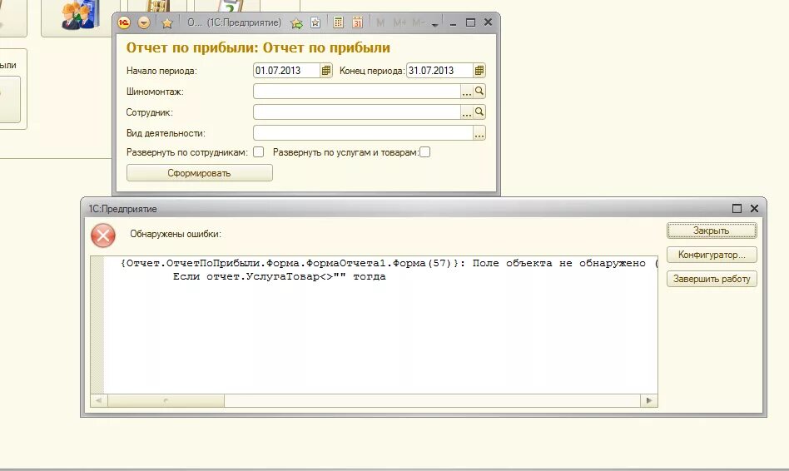Toggle Развернуть по услугам и товарам checkbox
The width and height of the screenshot is (789, 471).
point(424,152)
